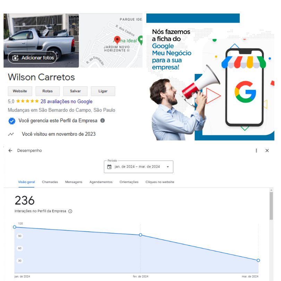Click the trend line icon near visit note
This screenshot has height=281, width=281.
(11, 134)
